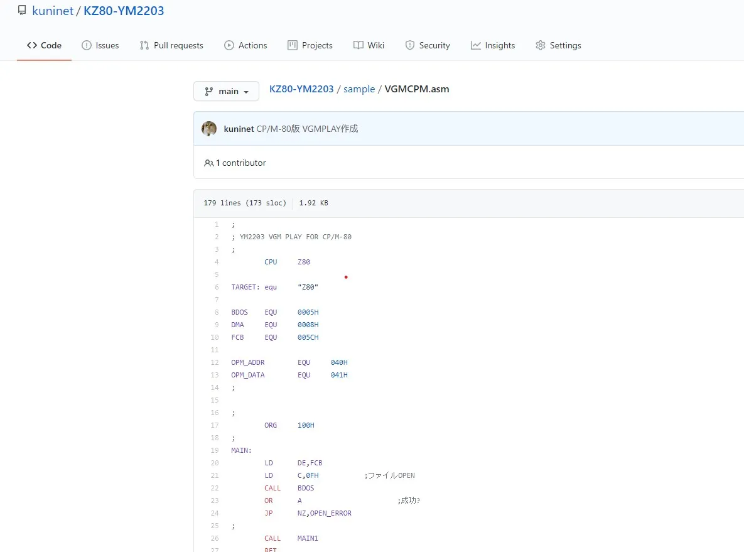The height and width of the screenshot is (552, 744).
Task: Click the Pull requests branch icon
Action: [144, 45]
